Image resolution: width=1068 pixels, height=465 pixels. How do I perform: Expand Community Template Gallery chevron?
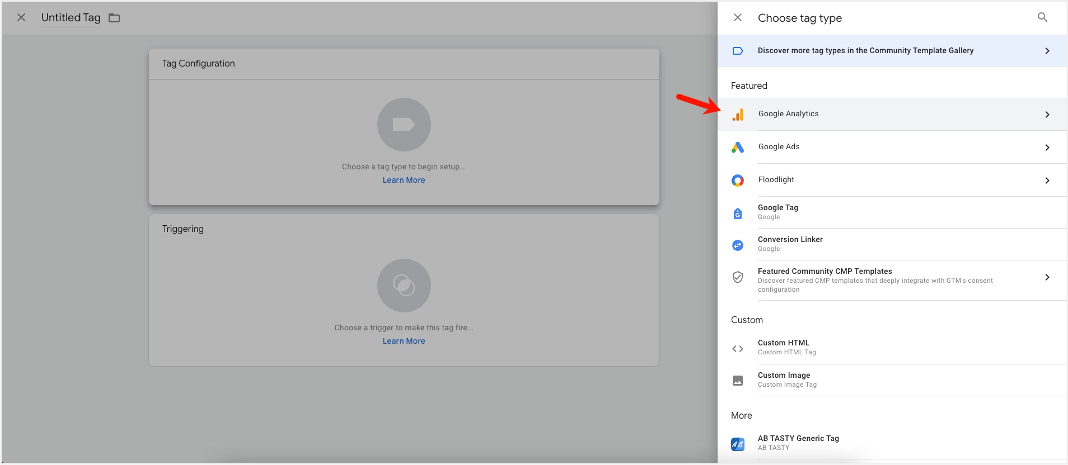(x=1047, y=51)
